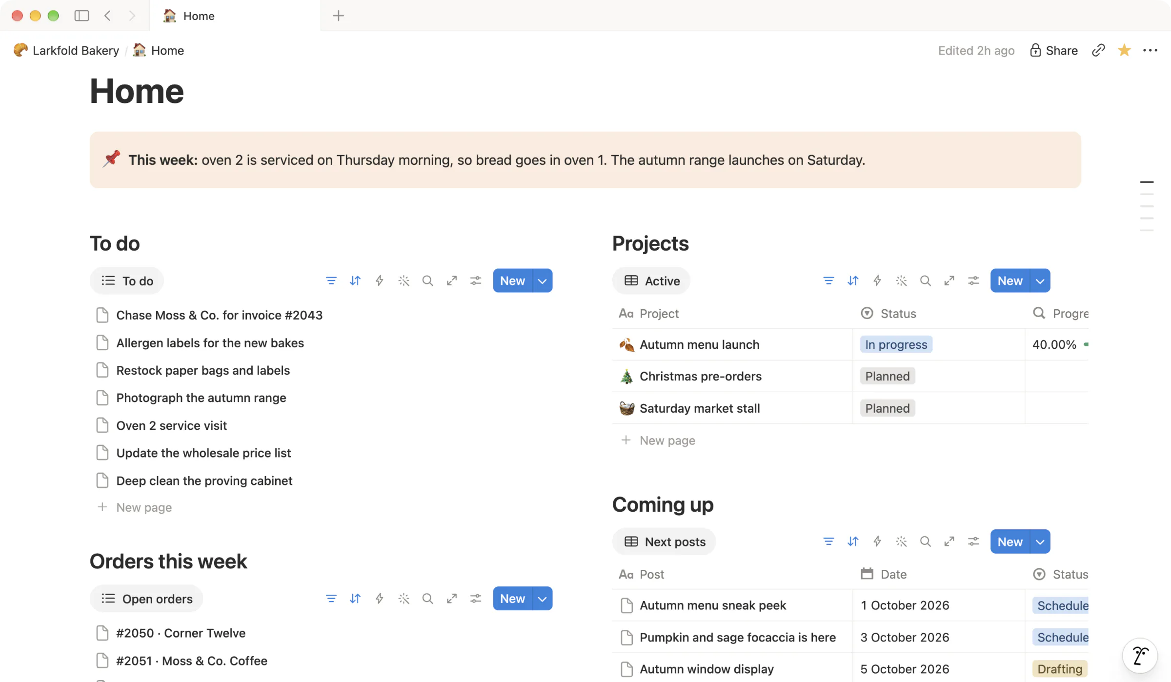Image resolution: width=1171 pixels, height=682 pixels.
Task: Open the Christmas pre-orders project row
Action: [x=700, y=376]
